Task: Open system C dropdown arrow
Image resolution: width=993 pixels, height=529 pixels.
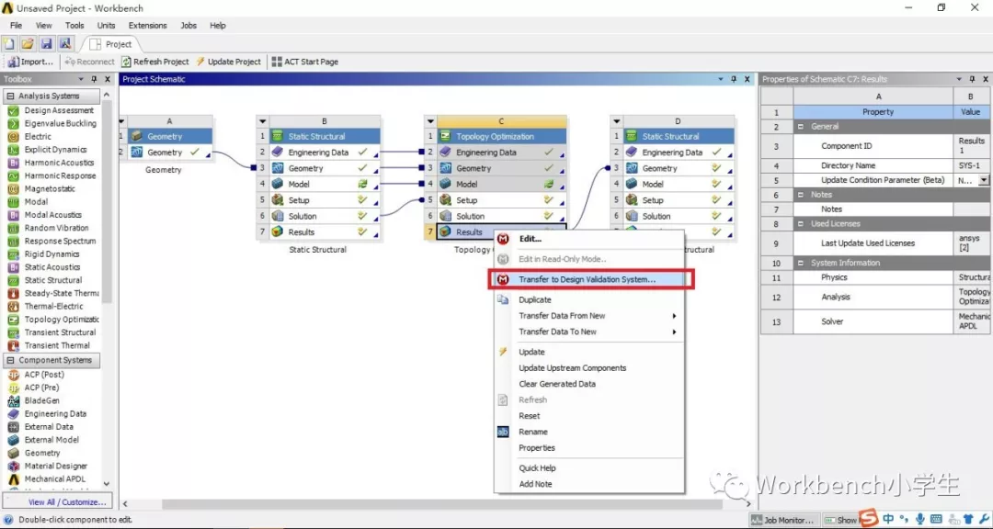Action: [x=430, y=121]
